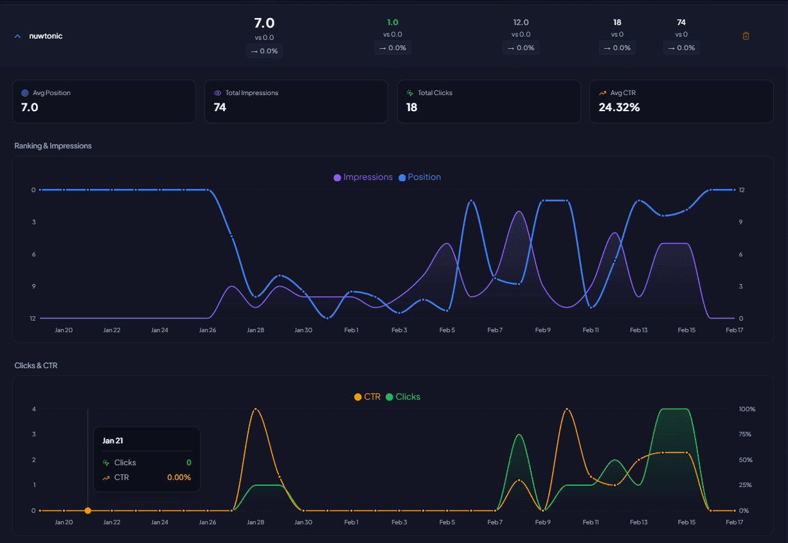Click the Feb 9 peak on the CTR chart

[567, 409]
